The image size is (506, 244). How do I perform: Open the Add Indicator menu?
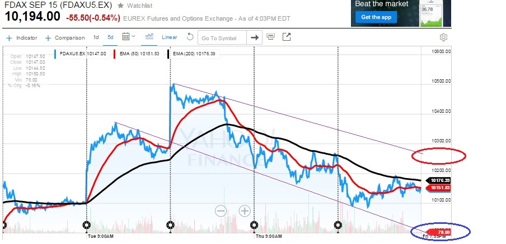coord(22,38)
